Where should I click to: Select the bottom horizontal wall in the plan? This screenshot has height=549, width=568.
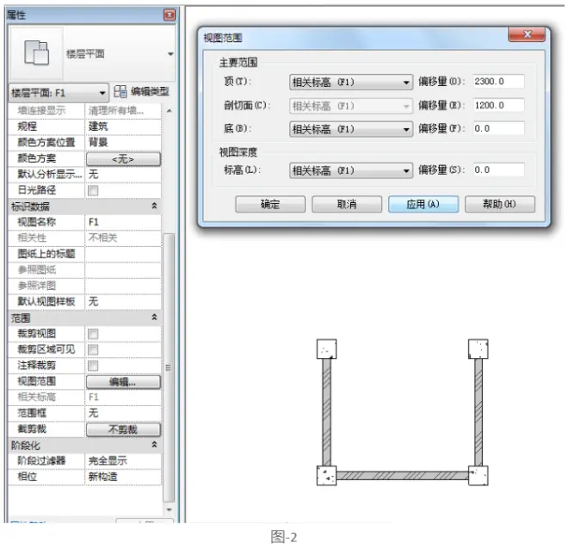(x=403, y=476)
